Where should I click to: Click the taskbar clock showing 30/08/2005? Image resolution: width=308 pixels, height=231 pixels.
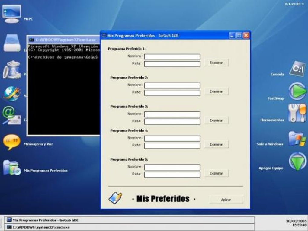point(296,223)
